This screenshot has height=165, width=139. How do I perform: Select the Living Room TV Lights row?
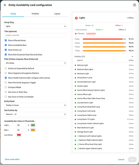(104, 119)
